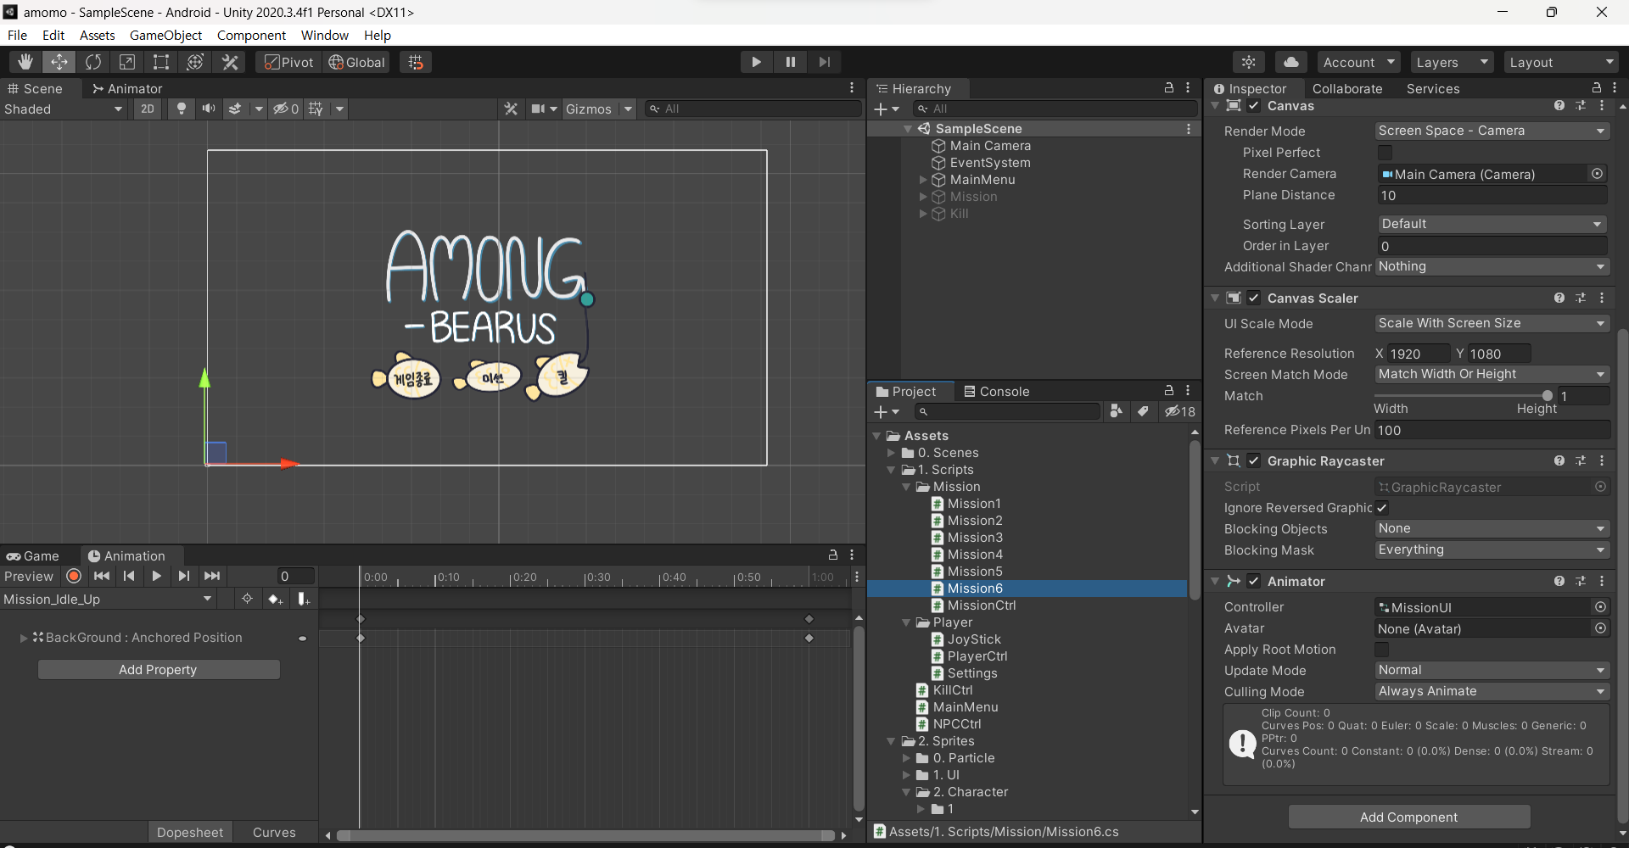Open UI Scale Mode dropdown

point(1492,323)
